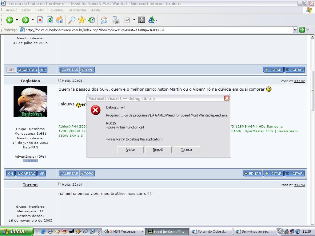Viewport: 315px width, 236px height.
Task: Open the History toolbar icon
Action: coord(92,20)
